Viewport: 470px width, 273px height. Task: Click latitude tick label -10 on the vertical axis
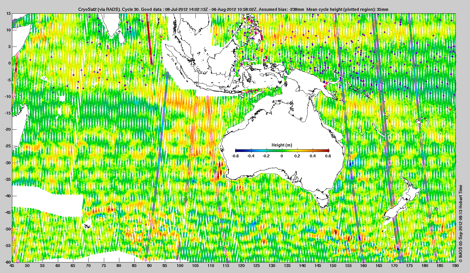click(8, 97)
